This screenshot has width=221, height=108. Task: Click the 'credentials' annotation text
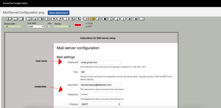40,87
